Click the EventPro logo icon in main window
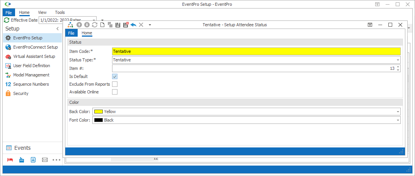Screen dimensions: 415x176 [x=8, y=4]
